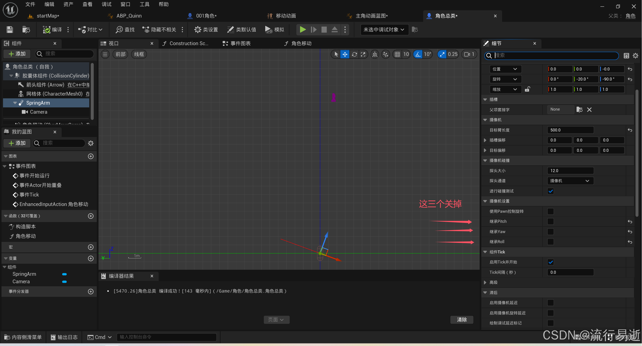The image size is (642, 346).
Task: Click the Find search icon in toolbar
Action: tap(119, 30)
